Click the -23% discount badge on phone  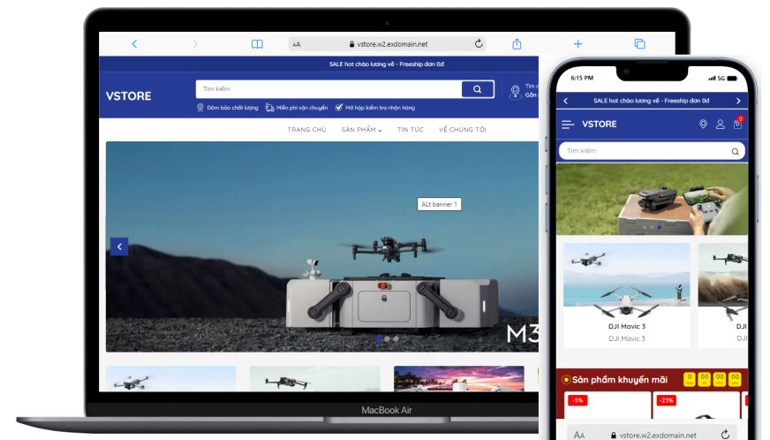[x=666, y=400]
